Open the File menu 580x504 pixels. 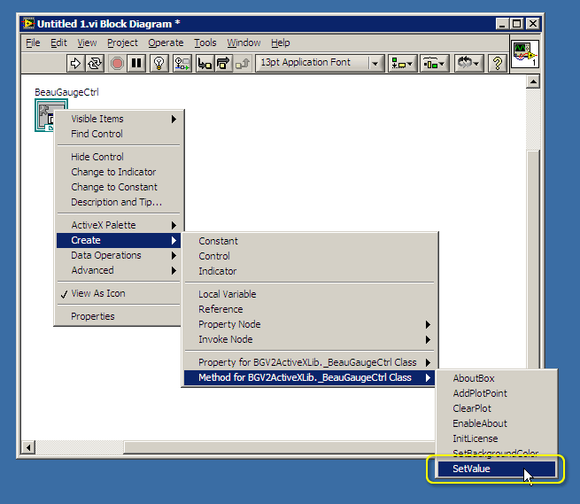[x=33, y=43]
